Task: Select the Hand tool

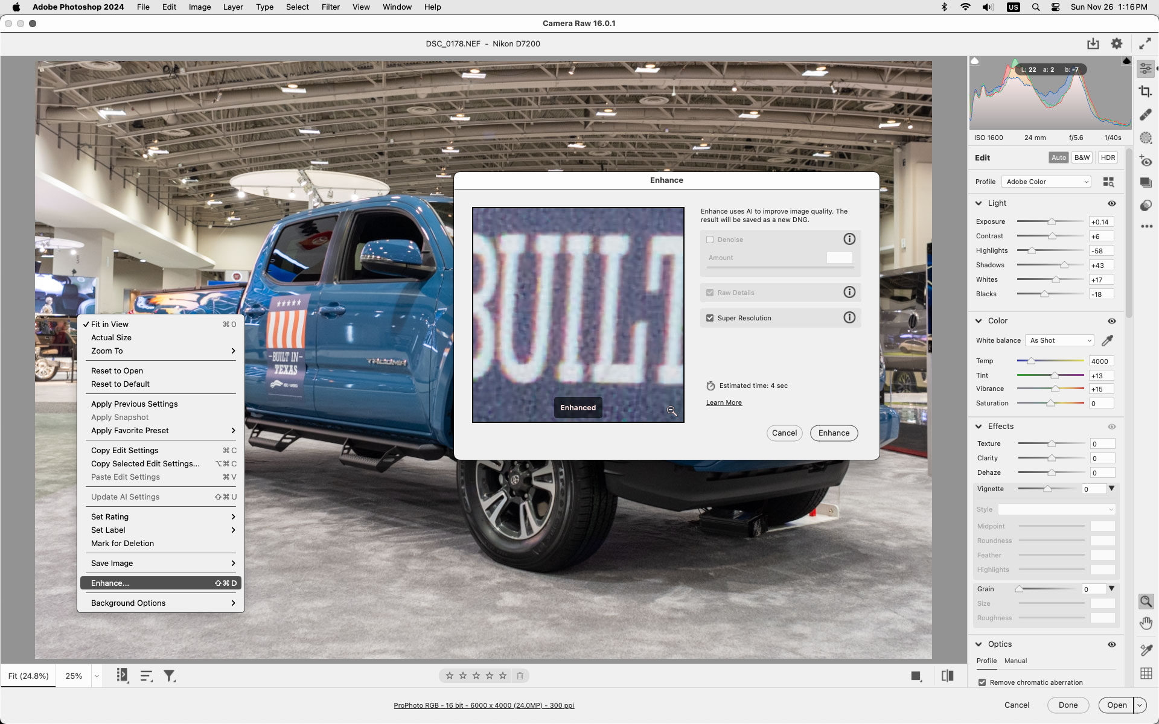Action: click(1145, 623)
